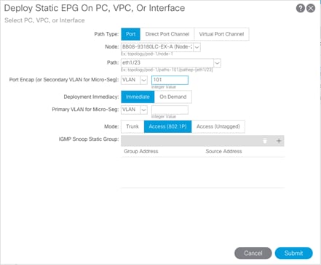Close the Deploy Static EPG dialog

point(311,8)
